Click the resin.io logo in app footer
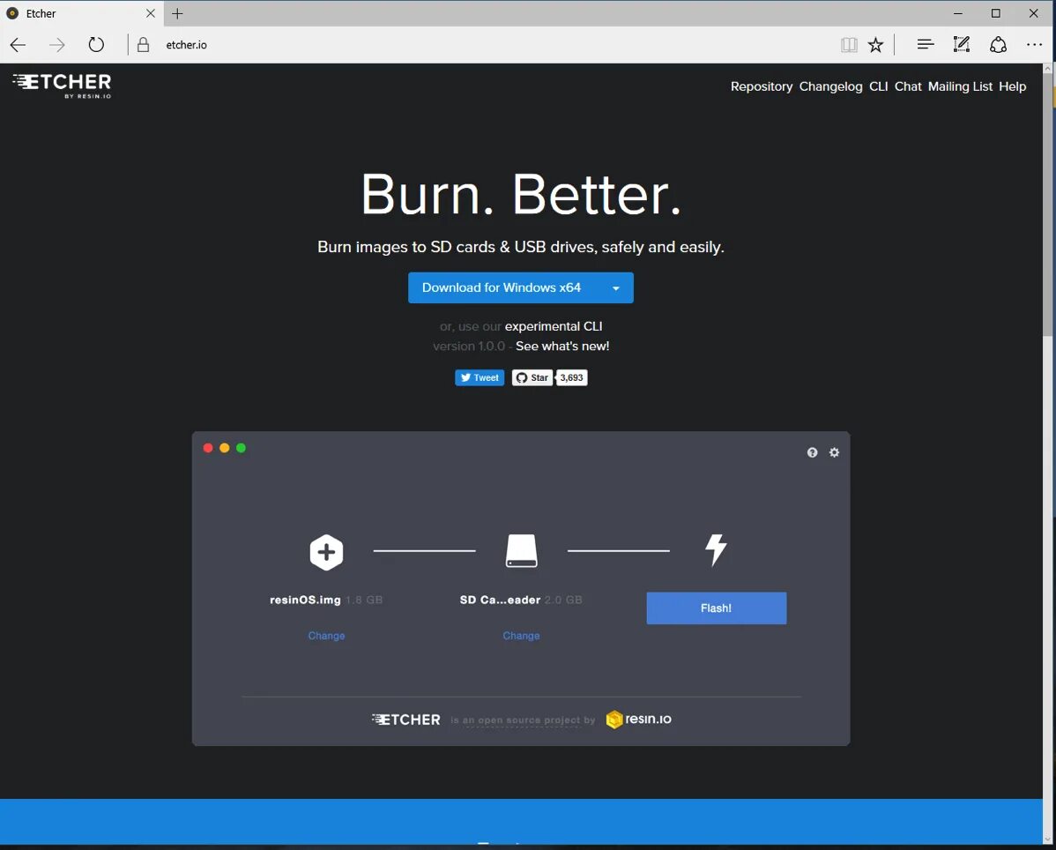The width and height of the screenshot is (1056, 850). point(638,720)
